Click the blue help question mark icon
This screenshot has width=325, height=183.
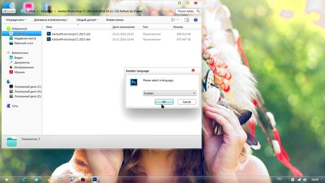click(x=196, y=20)
